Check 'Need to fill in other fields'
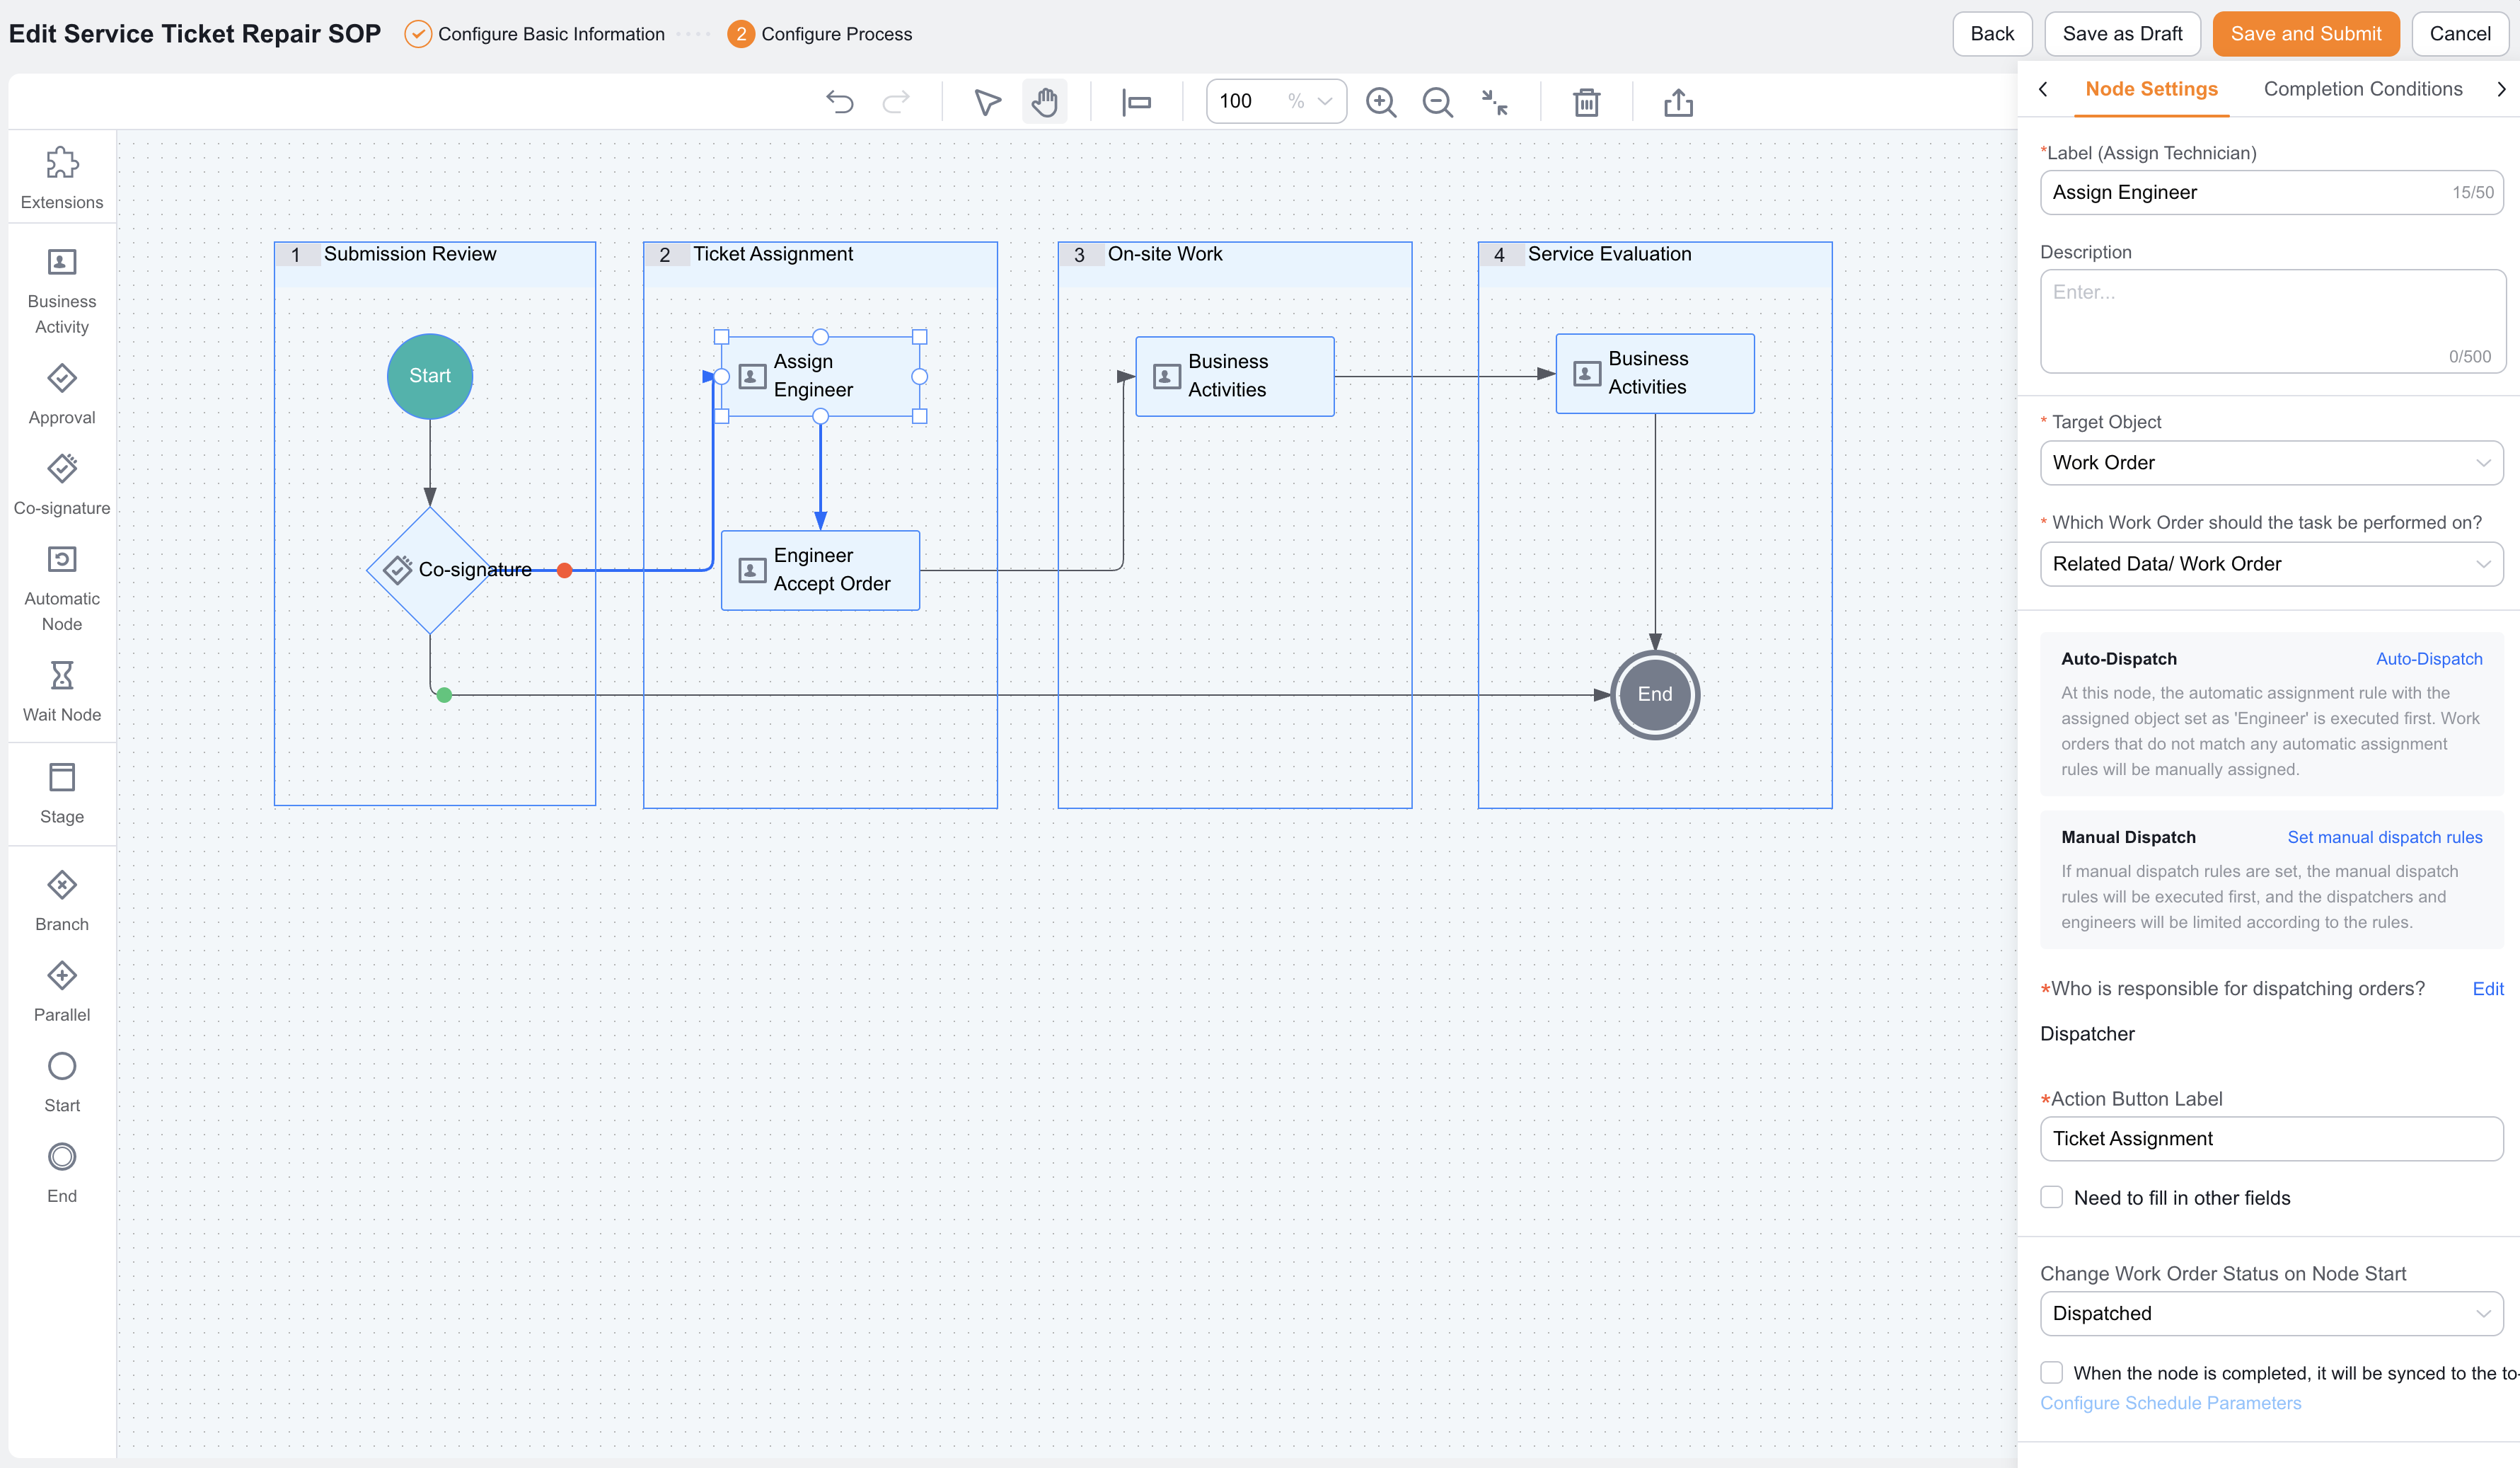Screen dimensions: 2520x1468 (2051, 1198)
